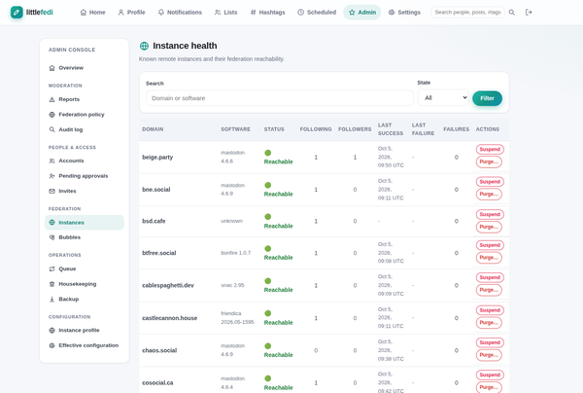Suspend the cosocial.ca instance
This screenshot has height=393, width=583.
click(490, 375)
